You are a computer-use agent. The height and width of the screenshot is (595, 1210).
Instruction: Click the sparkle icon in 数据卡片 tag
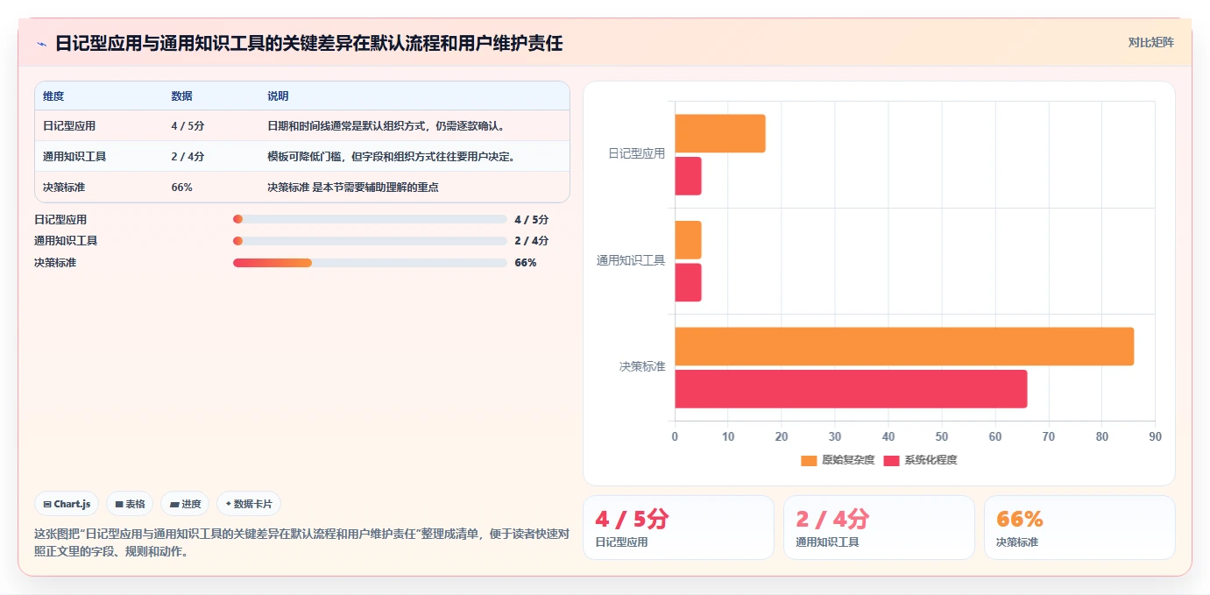click(x=229, y=504)
